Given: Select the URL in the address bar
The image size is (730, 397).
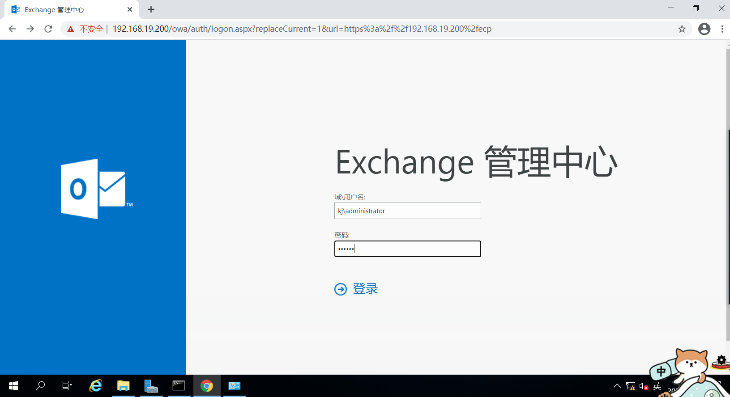Looking at the screenshot, I should [302, 29].
